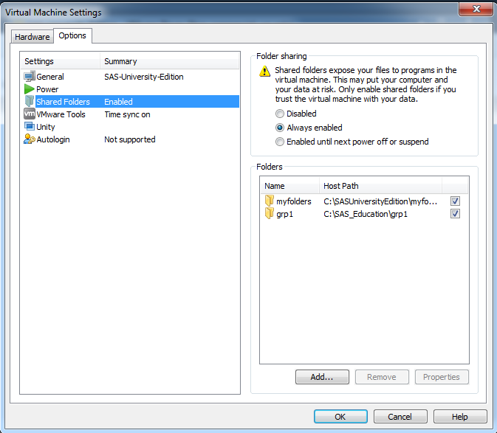497x433 pixels.
Task: Click the Shared Folders row icon
Action: coord(29,101)
